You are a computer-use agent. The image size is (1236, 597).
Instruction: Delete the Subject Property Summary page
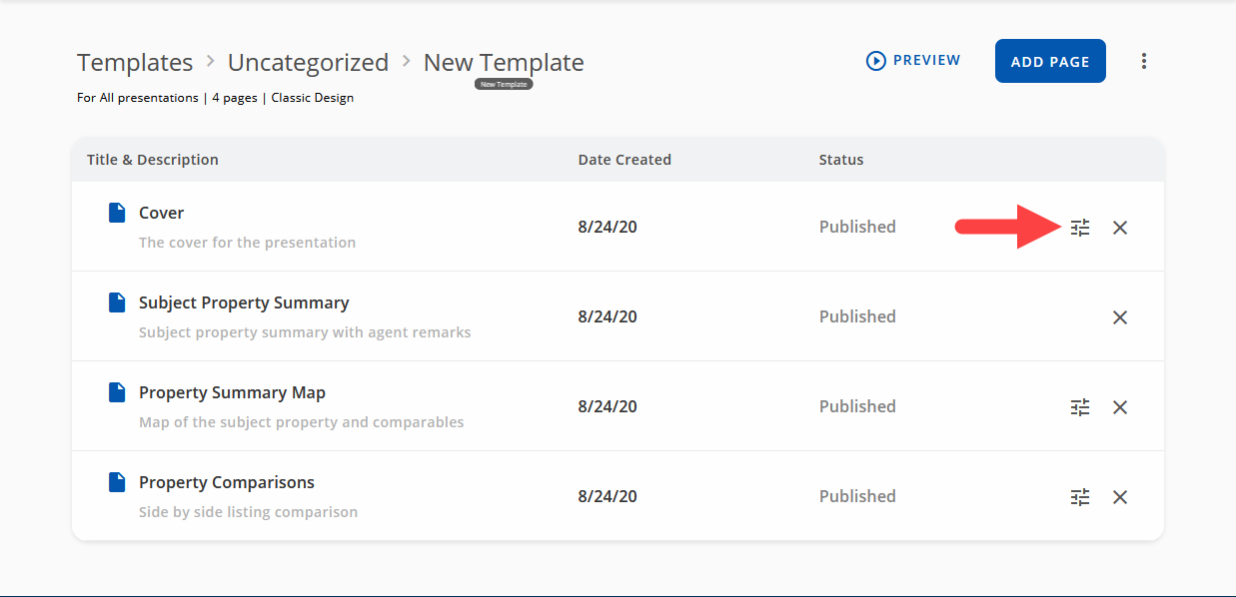click(x=1119, y=317)
